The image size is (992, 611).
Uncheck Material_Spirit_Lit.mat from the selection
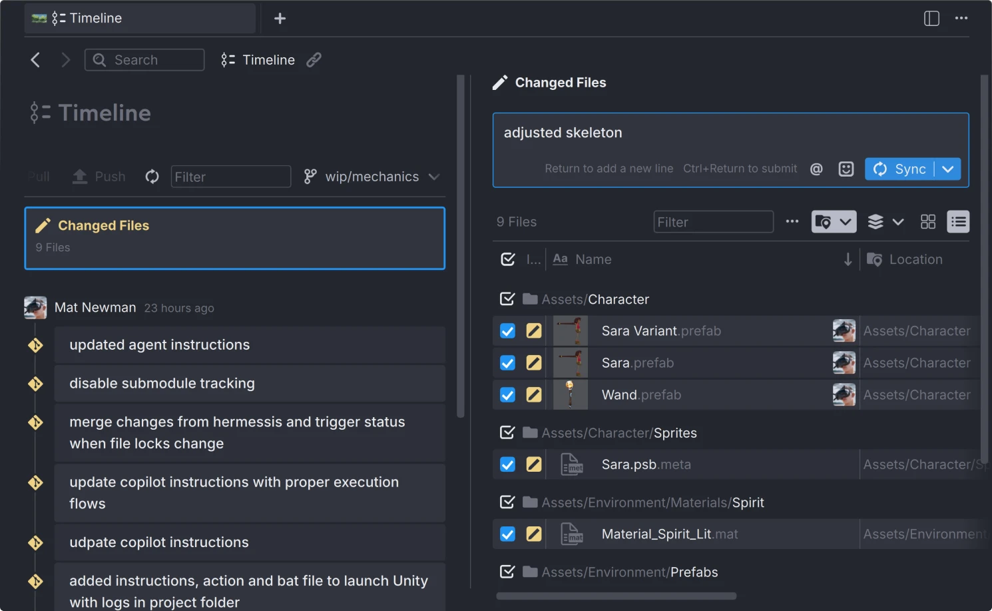(x=507, y=534)
